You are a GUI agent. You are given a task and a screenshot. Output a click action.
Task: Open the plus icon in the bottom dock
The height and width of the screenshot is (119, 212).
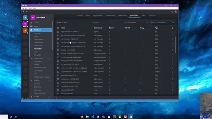tap(57, 98)
